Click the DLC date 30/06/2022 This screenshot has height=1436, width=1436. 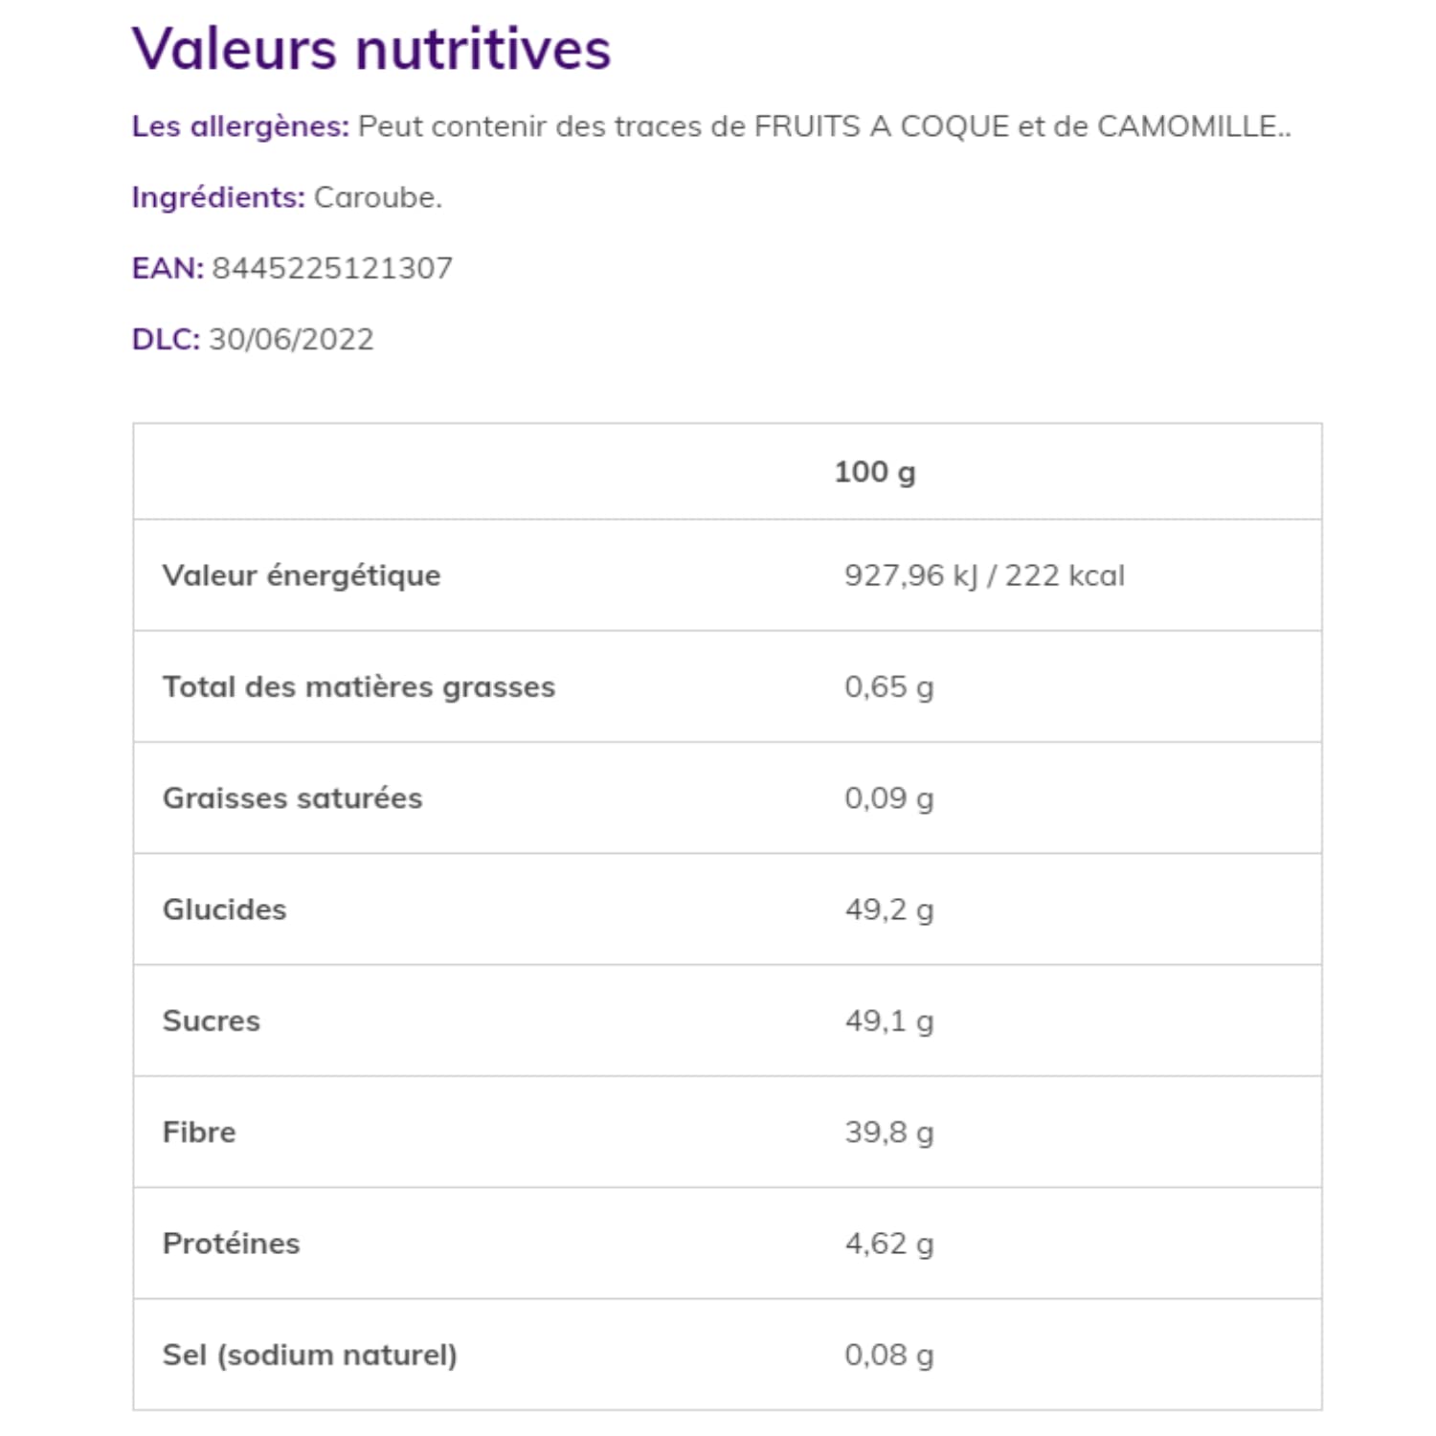pyautogui.click(x=291, y=339)
